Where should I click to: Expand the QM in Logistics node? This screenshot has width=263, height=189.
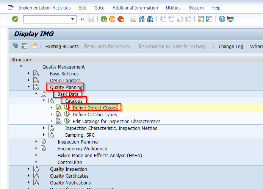coord(29,80)
